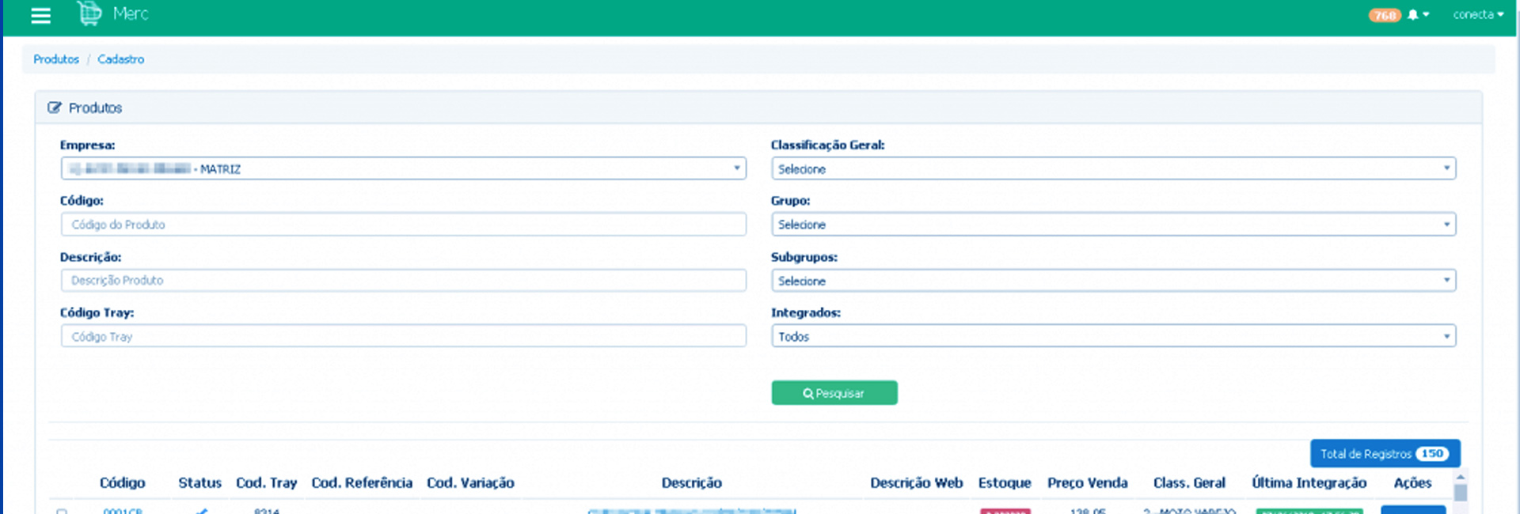Open the Grupo select box

coord(1113,225)
